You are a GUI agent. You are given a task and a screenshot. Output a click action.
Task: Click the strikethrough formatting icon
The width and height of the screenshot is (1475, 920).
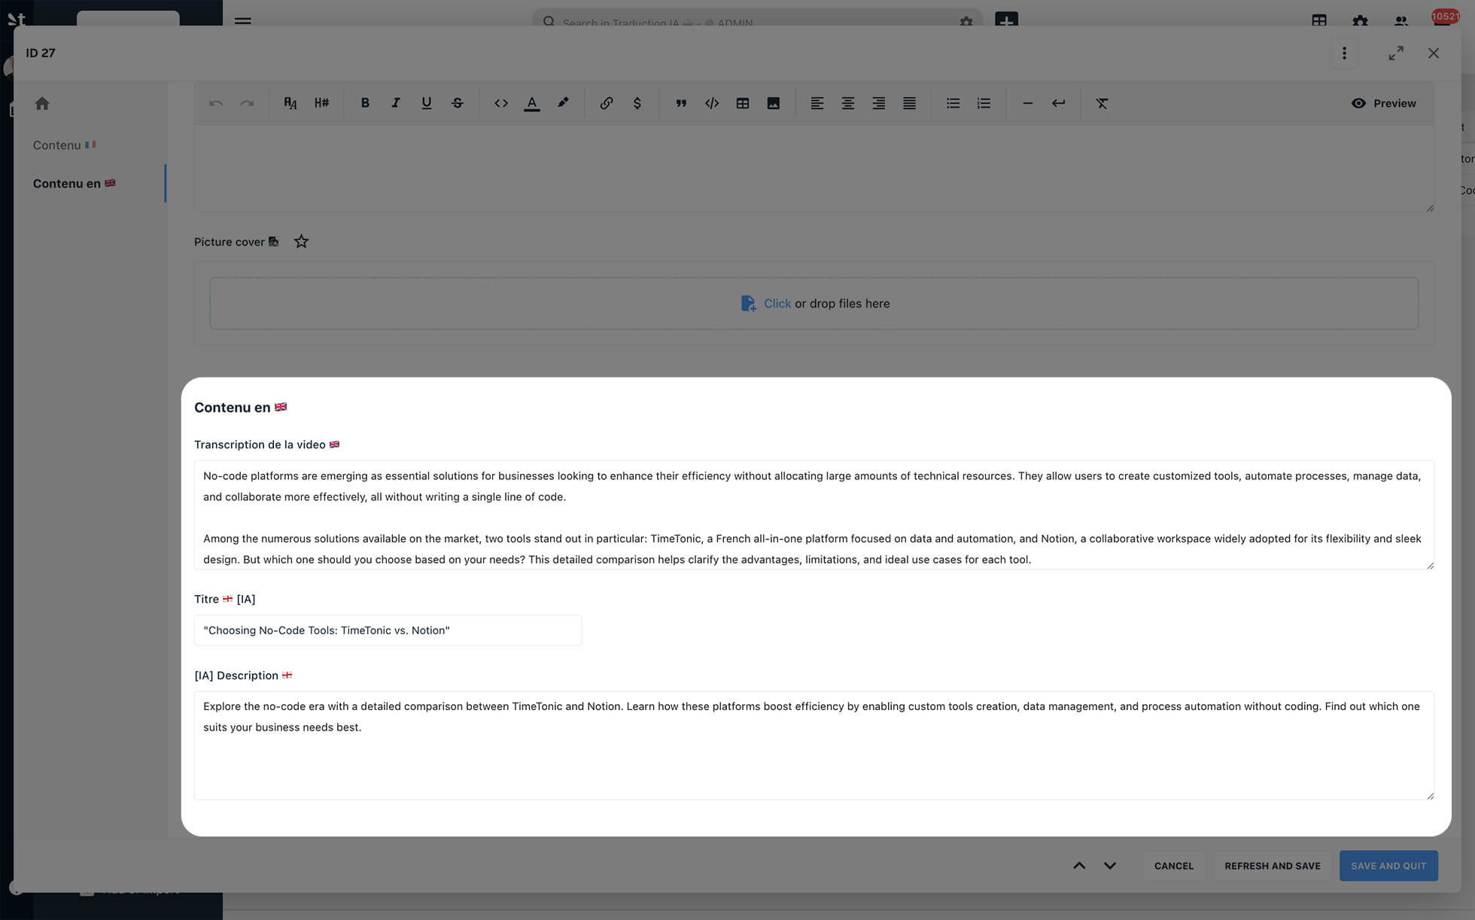(457, 103)
